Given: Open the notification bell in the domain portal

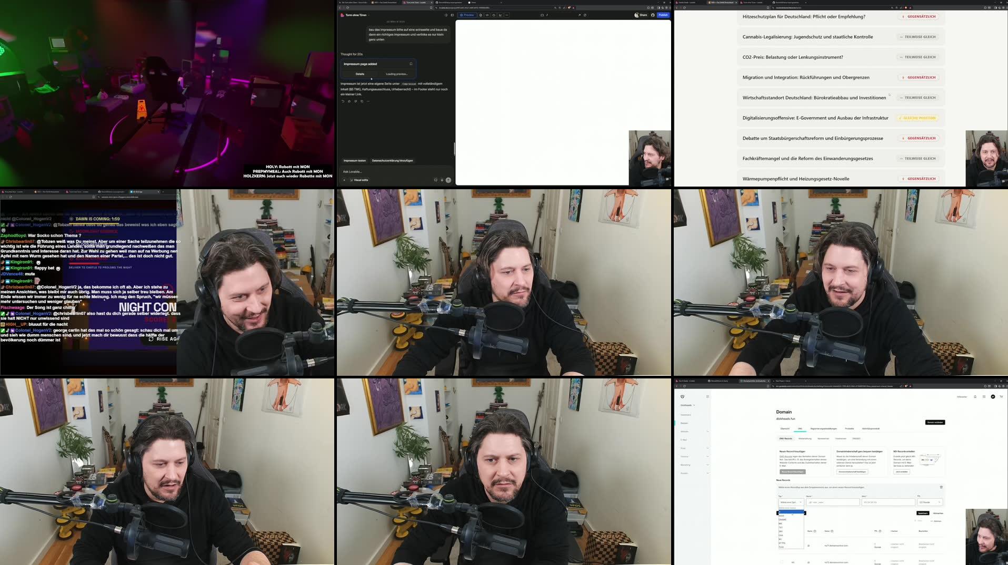Looking at the screenshot, I should click(x=975, y=397).
